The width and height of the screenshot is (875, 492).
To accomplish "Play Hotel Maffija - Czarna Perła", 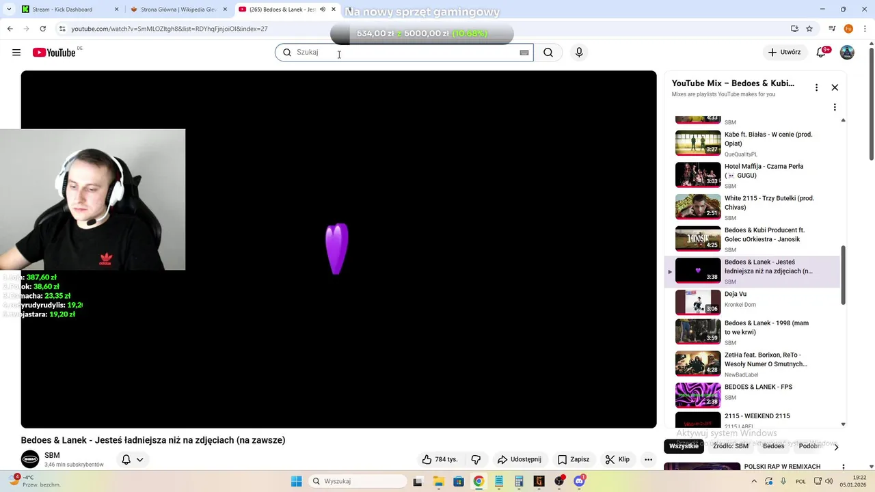I will [x=752, y=175].
